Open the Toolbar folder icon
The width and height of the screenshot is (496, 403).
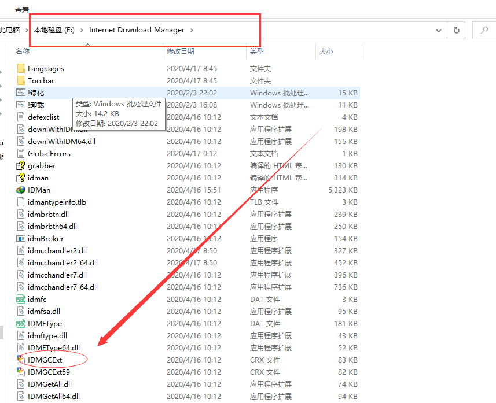pyautogui.click(x=21, y=80)
